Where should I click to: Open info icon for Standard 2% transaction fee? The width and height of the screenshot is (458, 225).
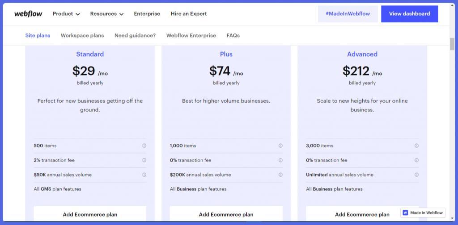click(144, 160)
